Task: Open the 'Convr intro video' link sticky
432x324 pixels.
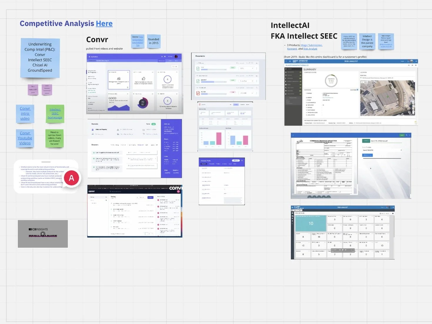Action: pos(25,113)
